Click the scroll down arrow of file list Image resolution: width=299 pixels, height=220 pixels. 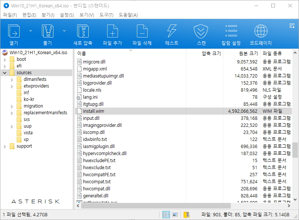pos(295,200)
